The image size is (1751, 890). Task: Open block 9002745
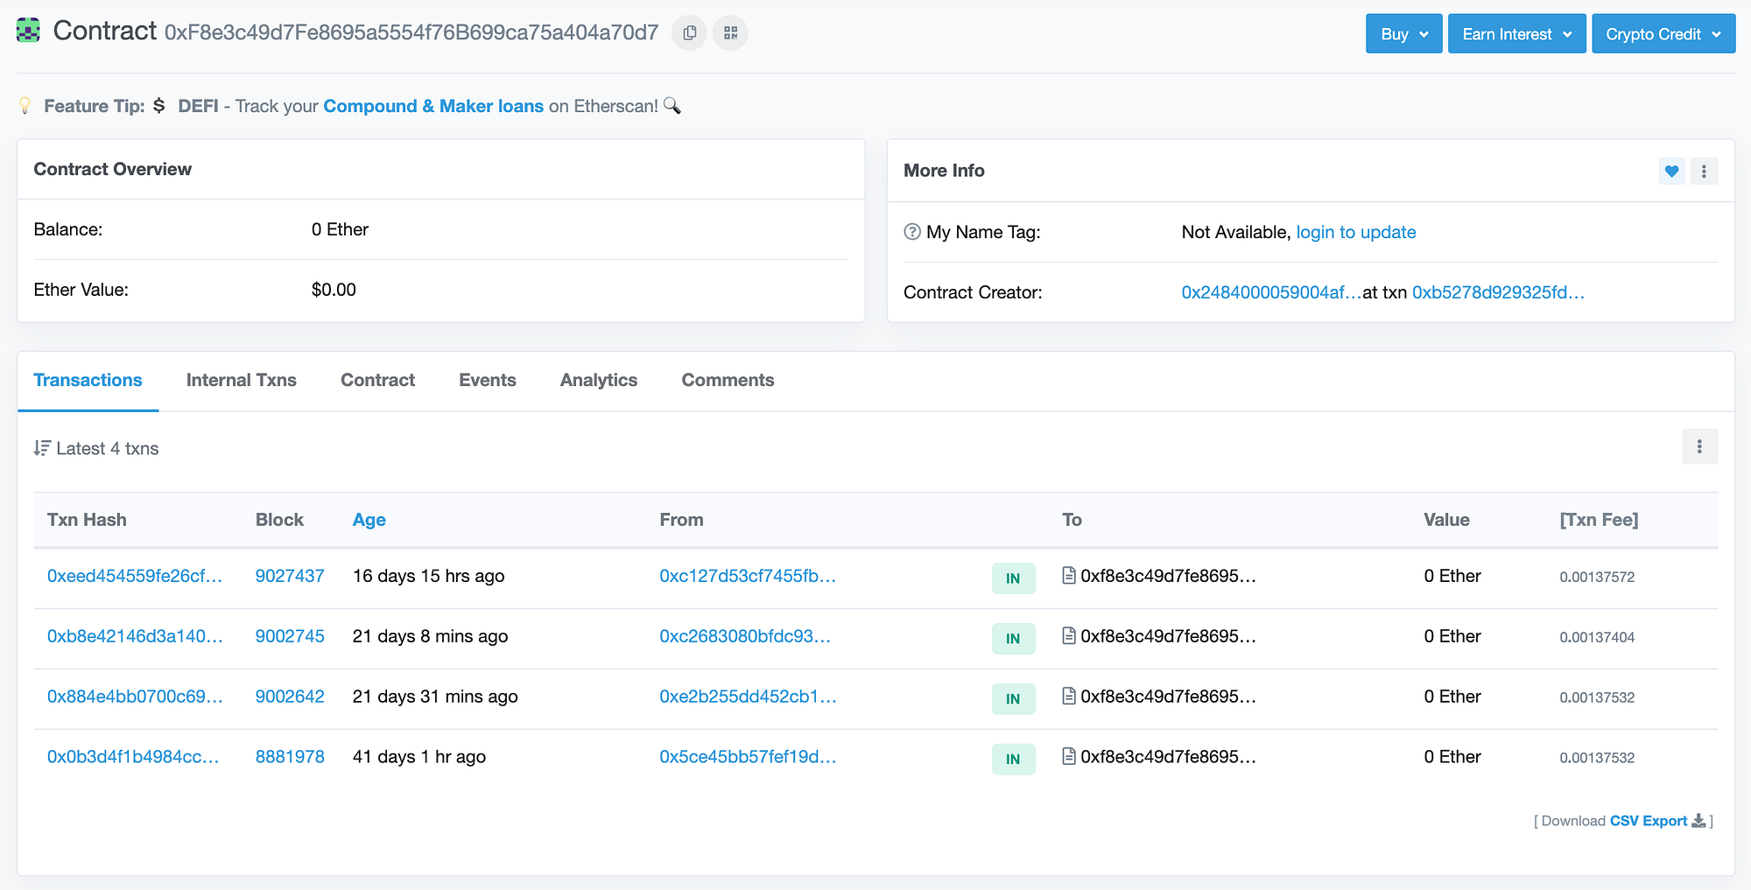pos(290,636)
